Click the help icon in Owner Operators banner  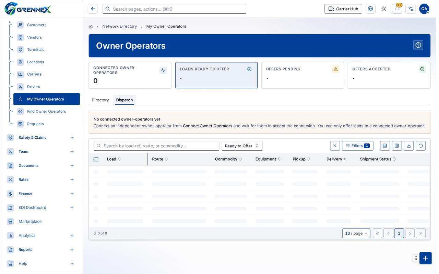tap(418, 45)
